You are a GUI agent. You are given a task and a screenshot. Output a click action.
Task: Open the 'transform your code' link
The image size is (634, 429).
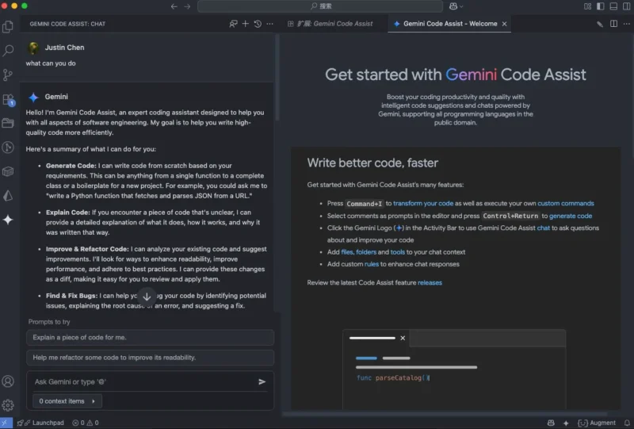coord(423,204)
